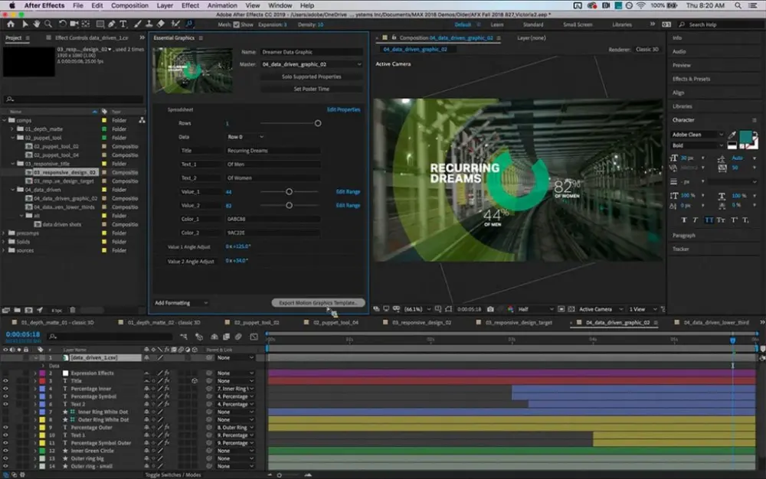Image resolution: width=766 pixels, height=479 pixels.
Task: Open the Parent dropdown for Expression Effects layer
Action: 232,373
